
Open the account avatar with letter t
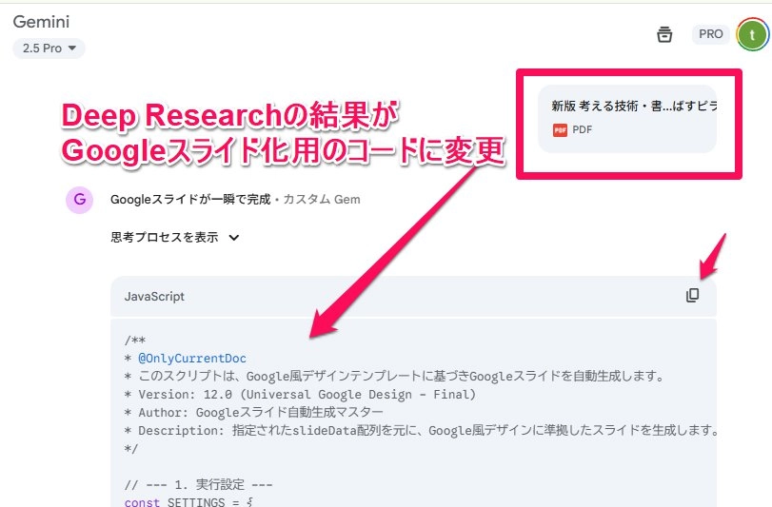click(751, 35)
